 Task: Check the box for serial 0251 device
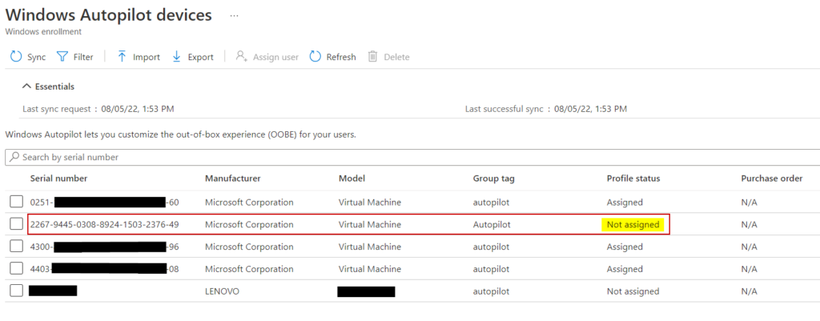pos(17,202)
